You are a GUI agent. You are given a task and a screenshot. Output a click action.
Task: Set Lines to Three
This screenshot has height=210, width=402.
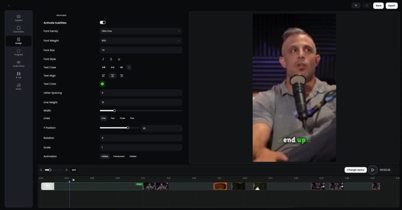click(122, 118)
